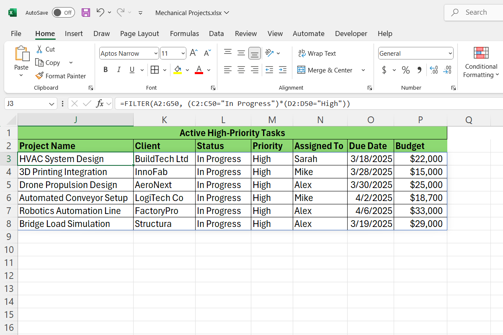The width and height of the screenshot is (503, 335).
Task: Click the Undo arrow icon
Action: click(100, 13)
